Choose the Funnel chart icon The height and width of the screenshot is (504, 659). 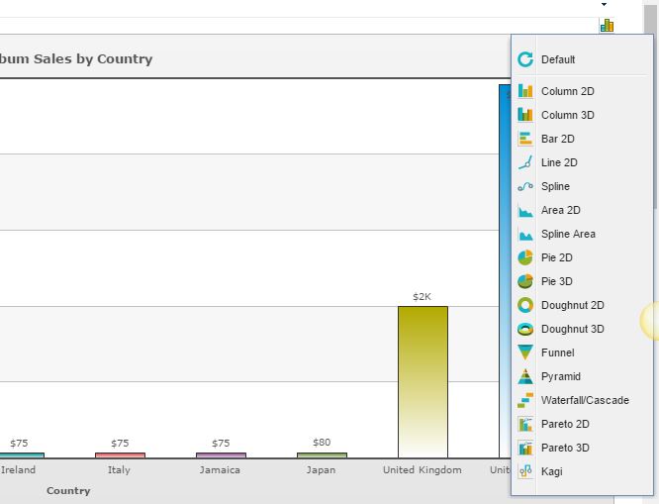point(525,353)
